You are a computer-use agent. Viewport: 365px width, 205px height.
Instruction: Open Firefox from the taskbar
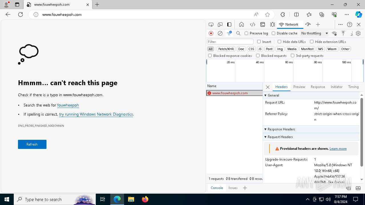click(145, 199)
